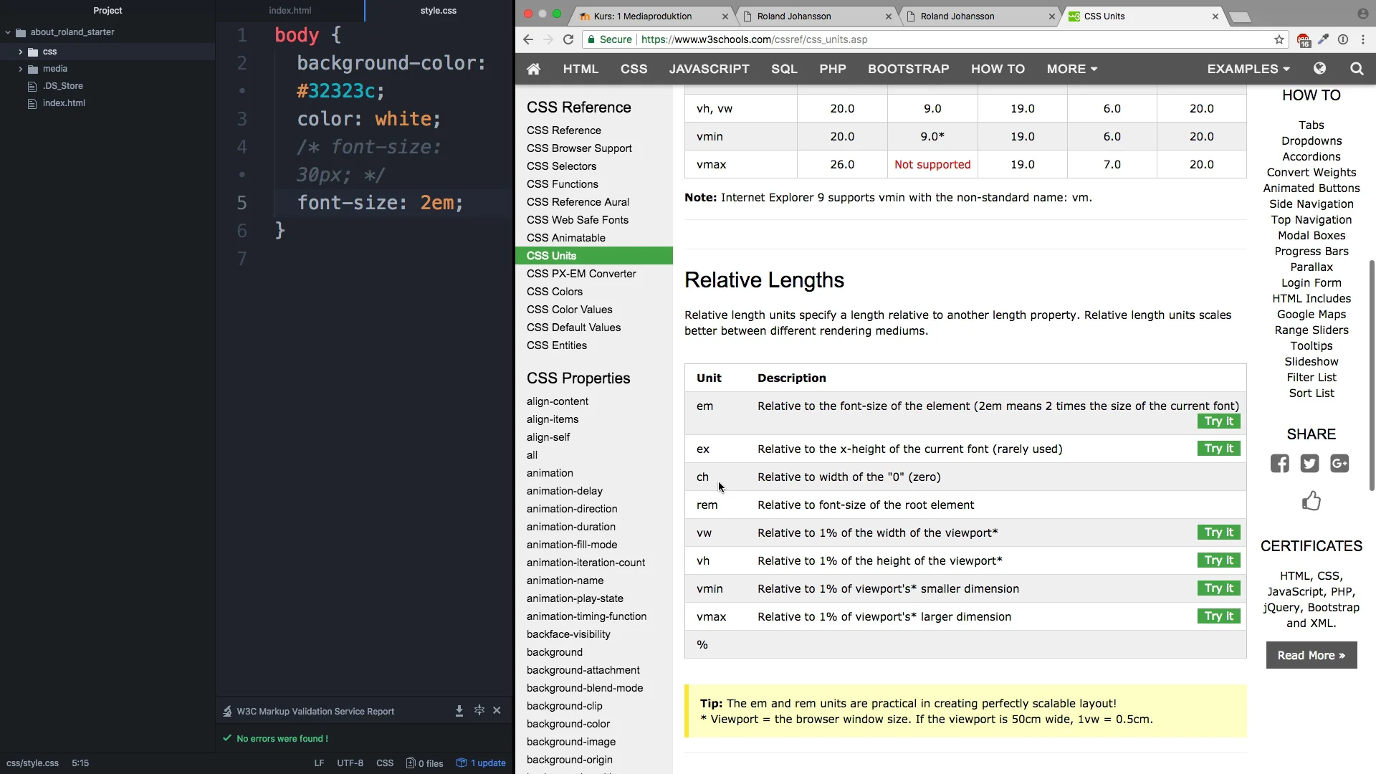Viewport: 1376px width, 774px height.
Task: Select BOOTSTRAP in the top navigation
Action: click(909, 69)
